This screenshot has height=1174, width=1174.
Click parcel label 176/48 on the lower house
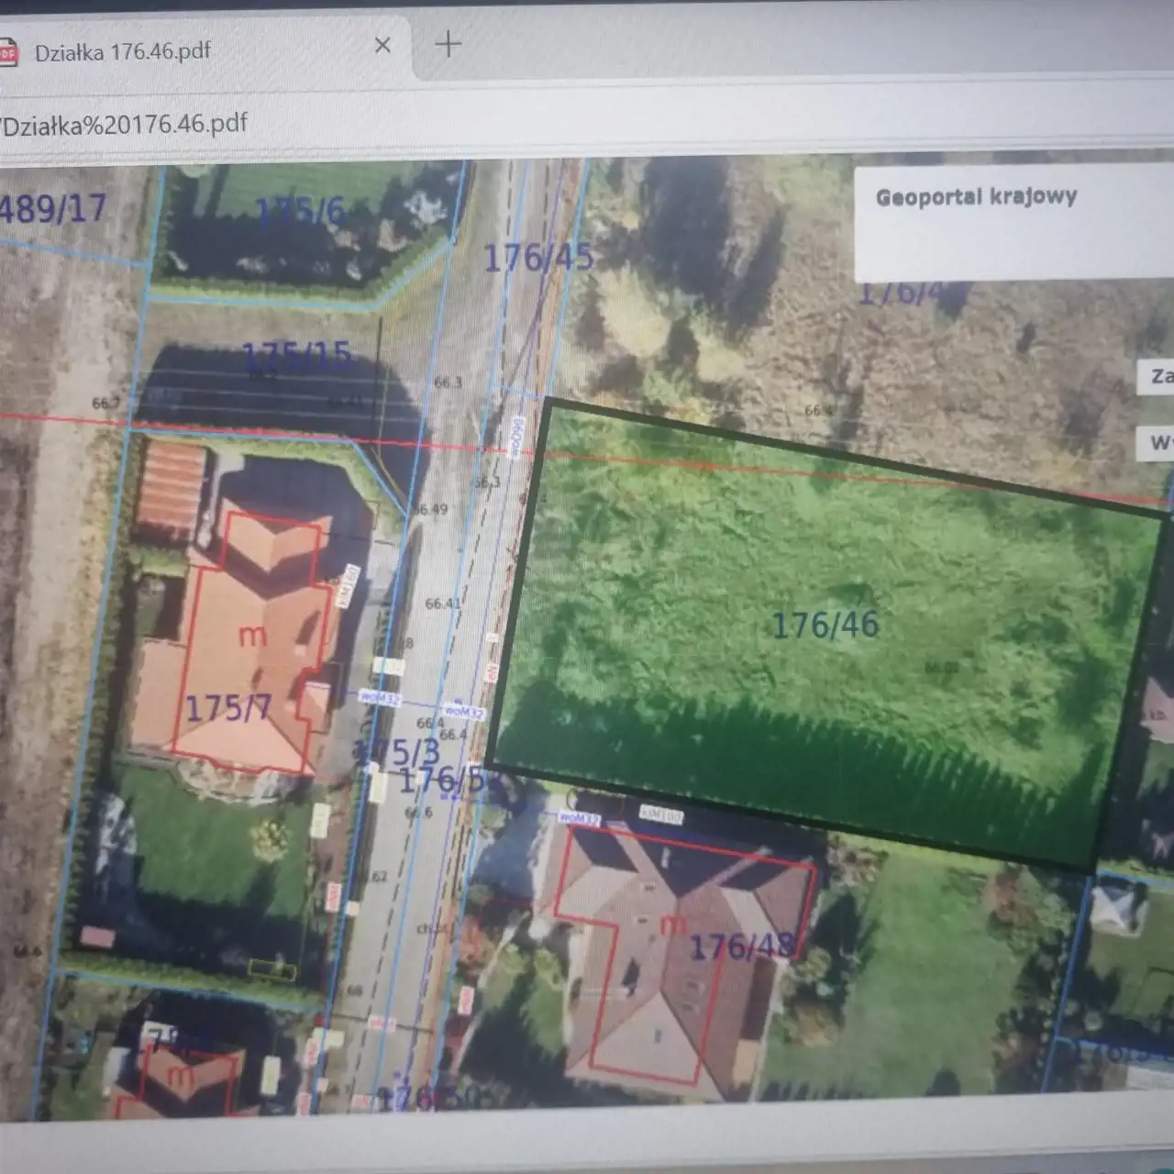(x=741, y=947)
